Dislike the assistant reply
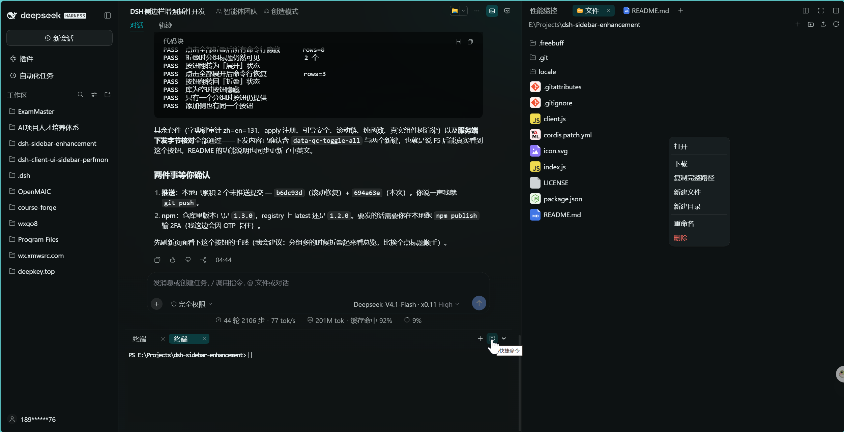This screenshot has height=432, width=844. coord(188,260)
